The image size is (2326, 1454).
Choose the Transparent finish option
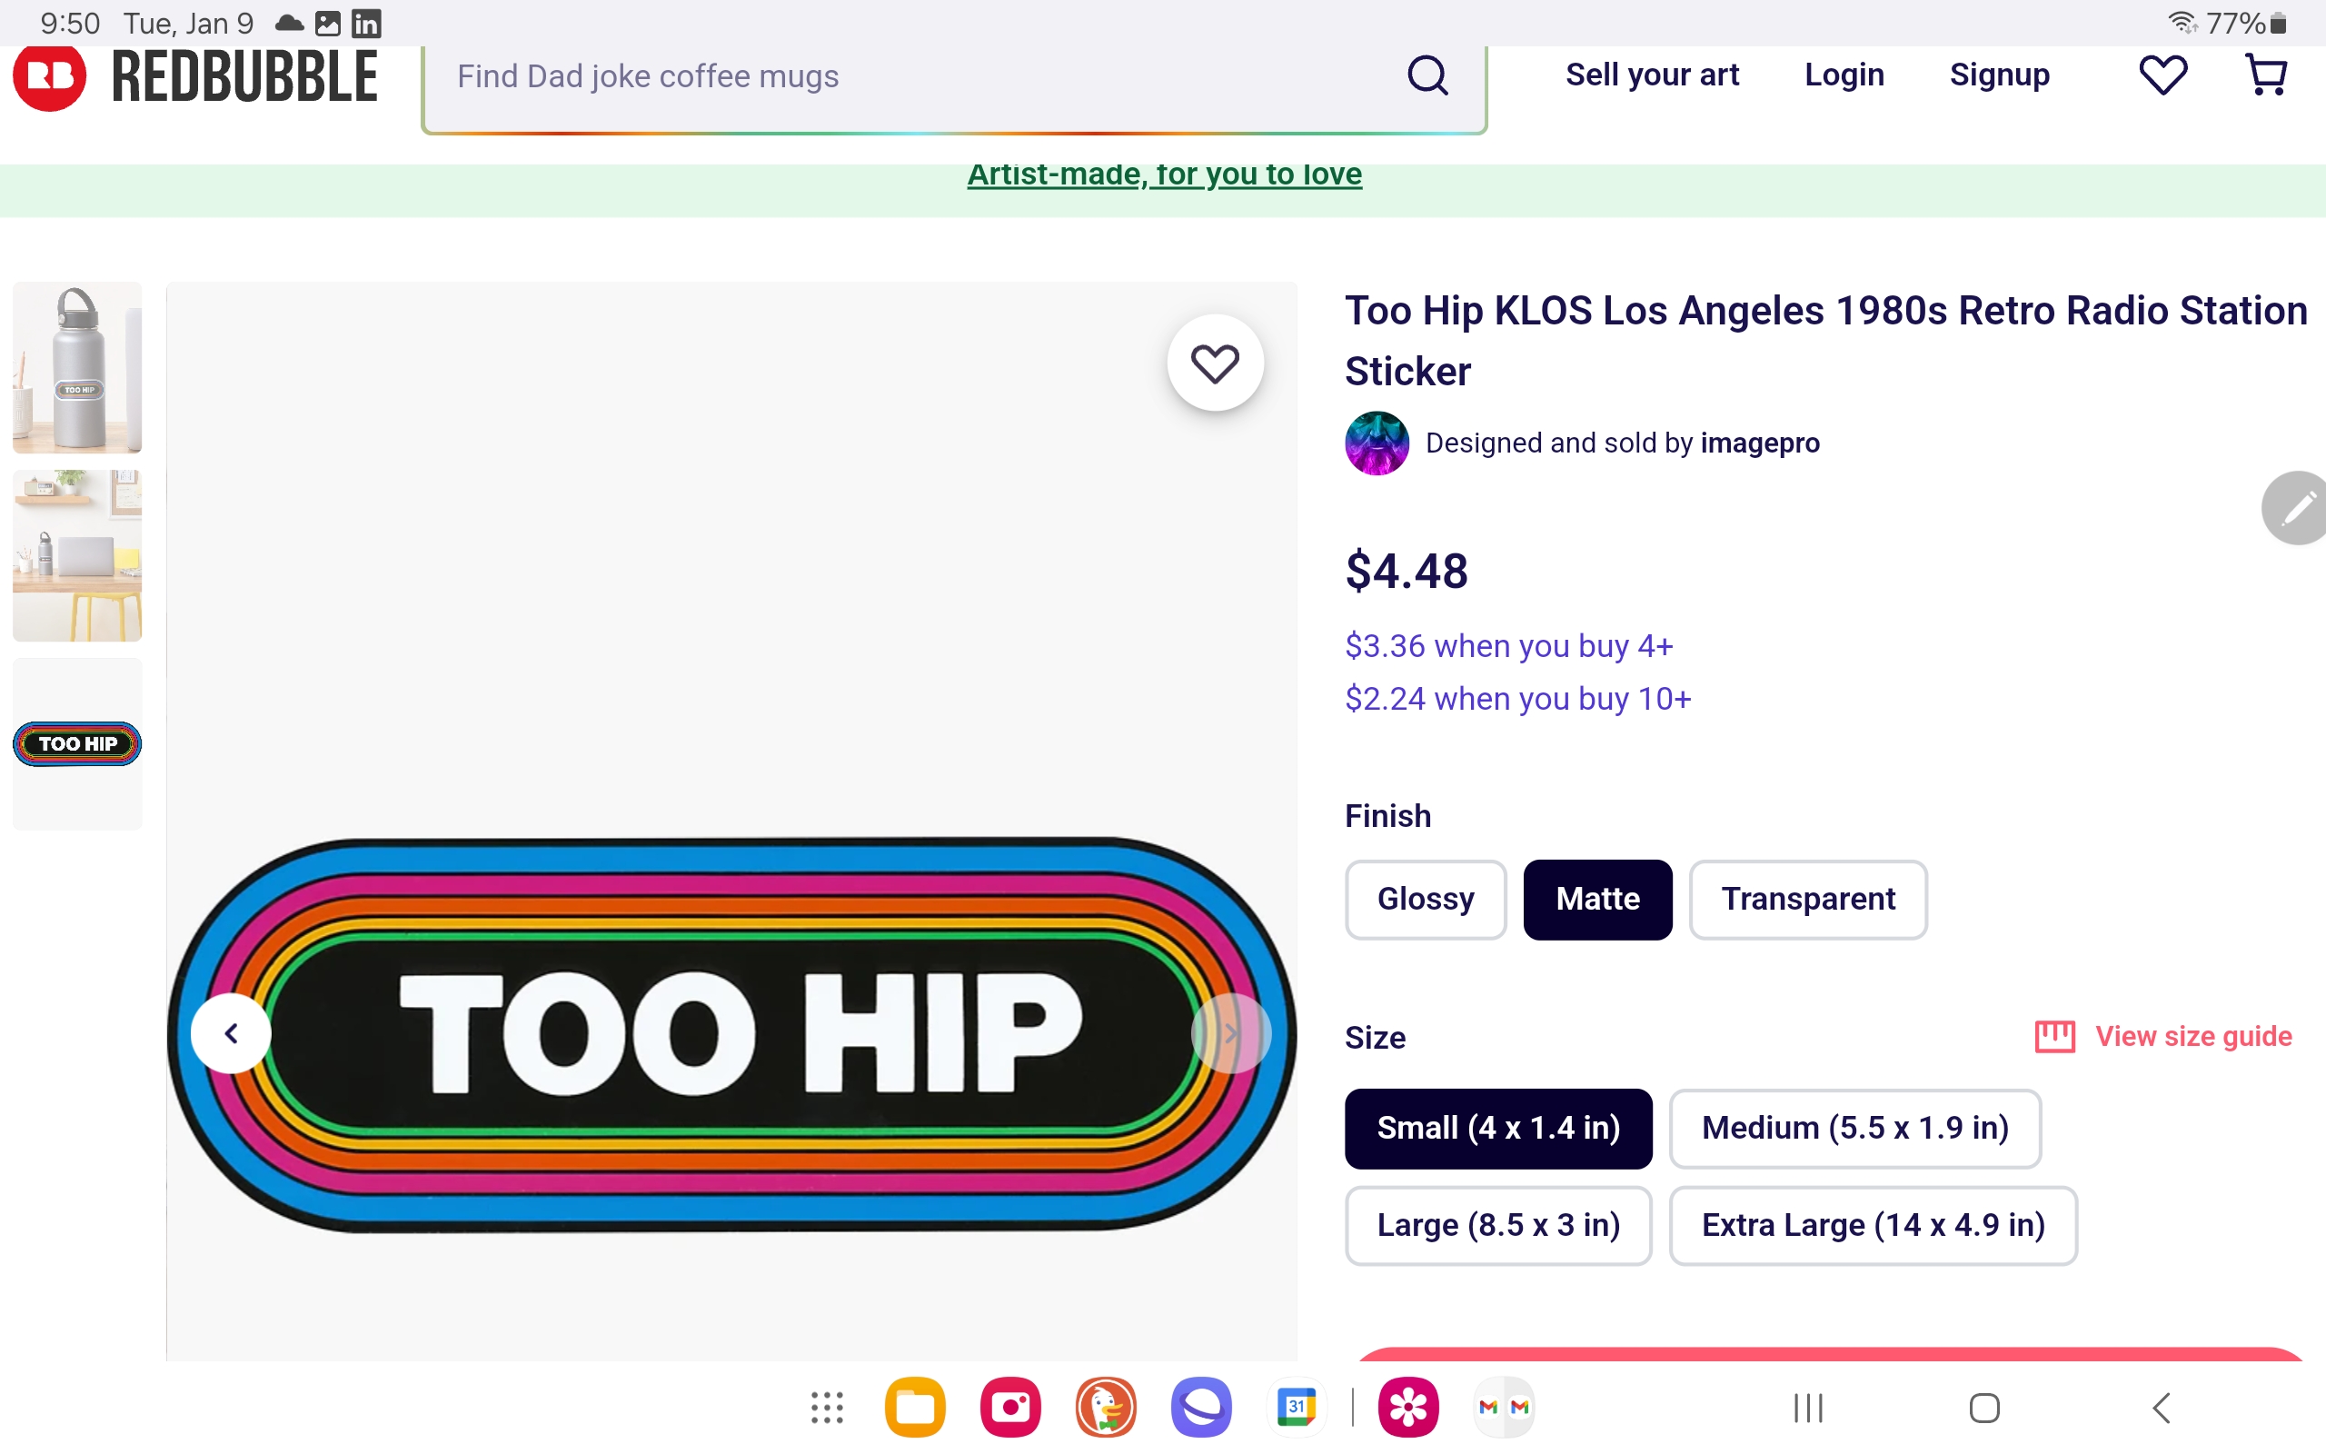point(1807,899)
